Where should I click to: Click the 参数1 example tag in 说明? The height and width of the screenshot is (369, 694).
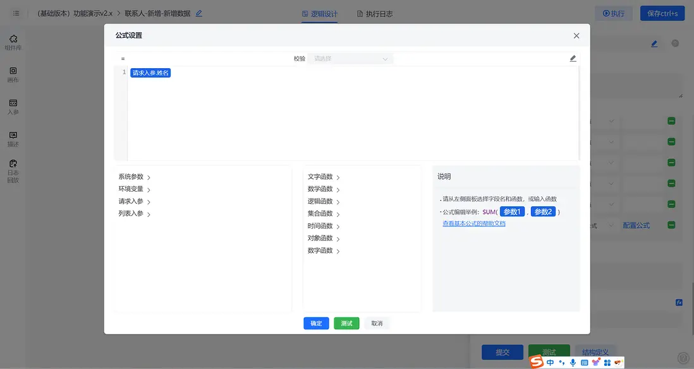point(512,212)
